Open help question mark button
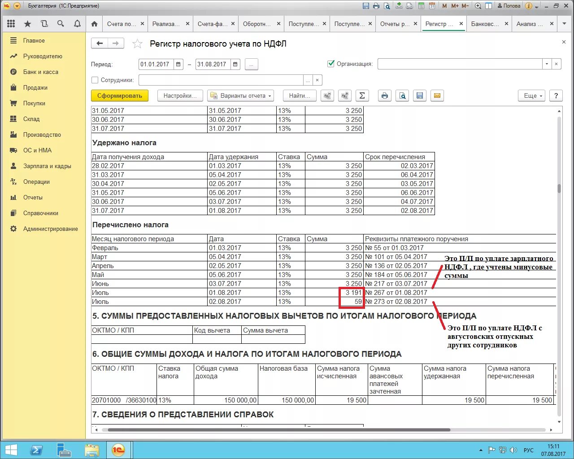 (556, 95)
